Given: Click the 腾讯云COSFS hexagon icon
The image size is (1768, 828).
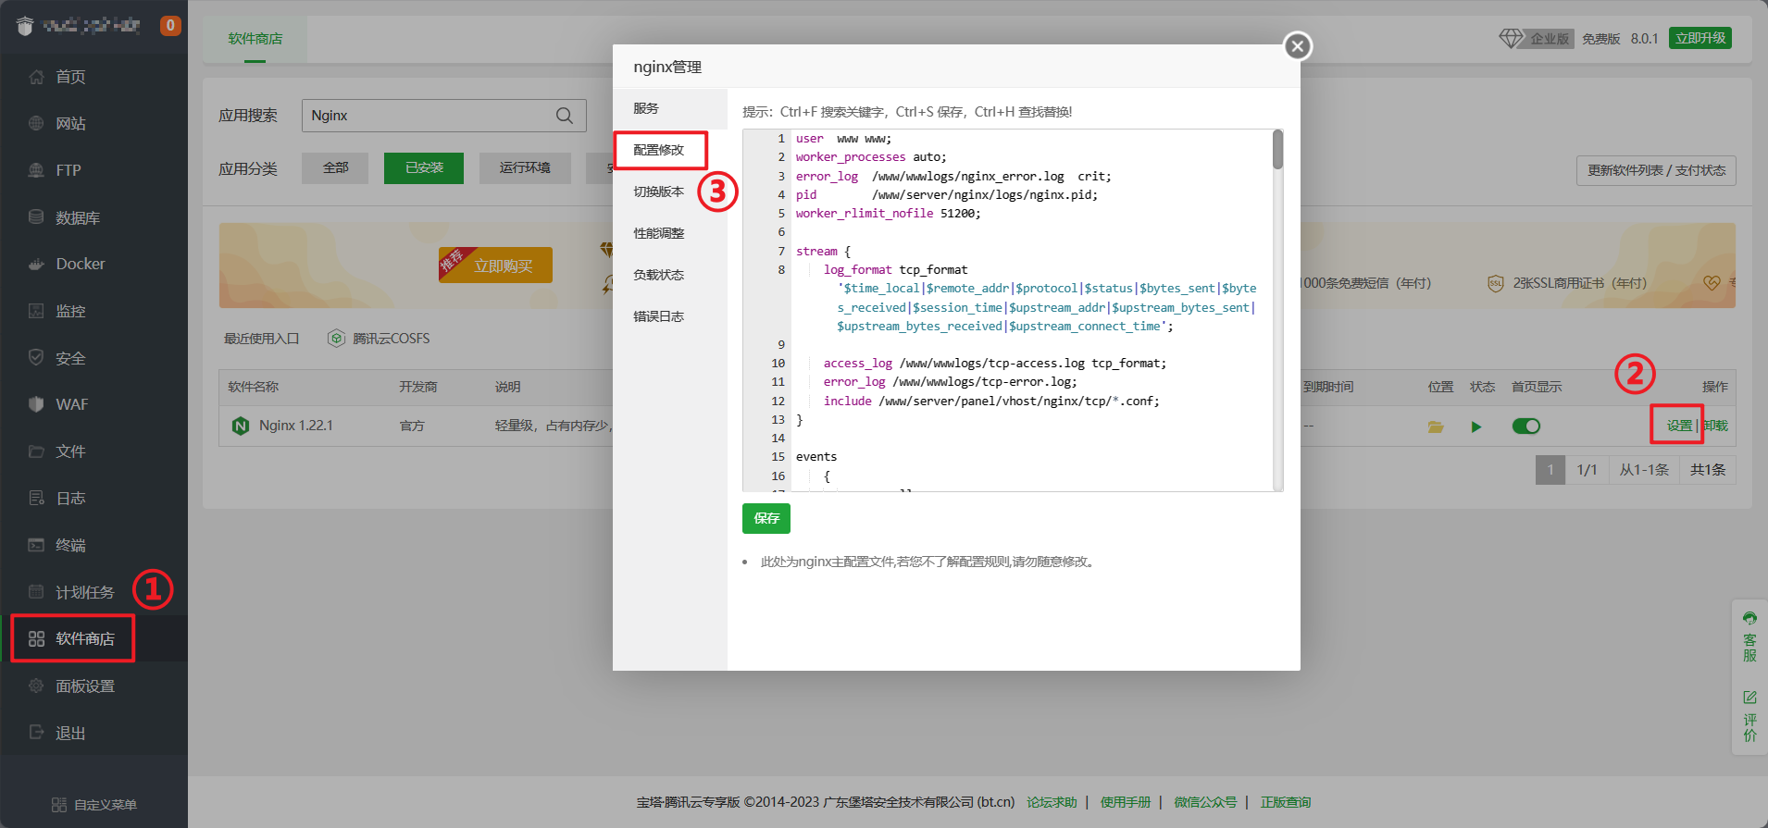Looking at the screenshot, I should click(337, 339).
